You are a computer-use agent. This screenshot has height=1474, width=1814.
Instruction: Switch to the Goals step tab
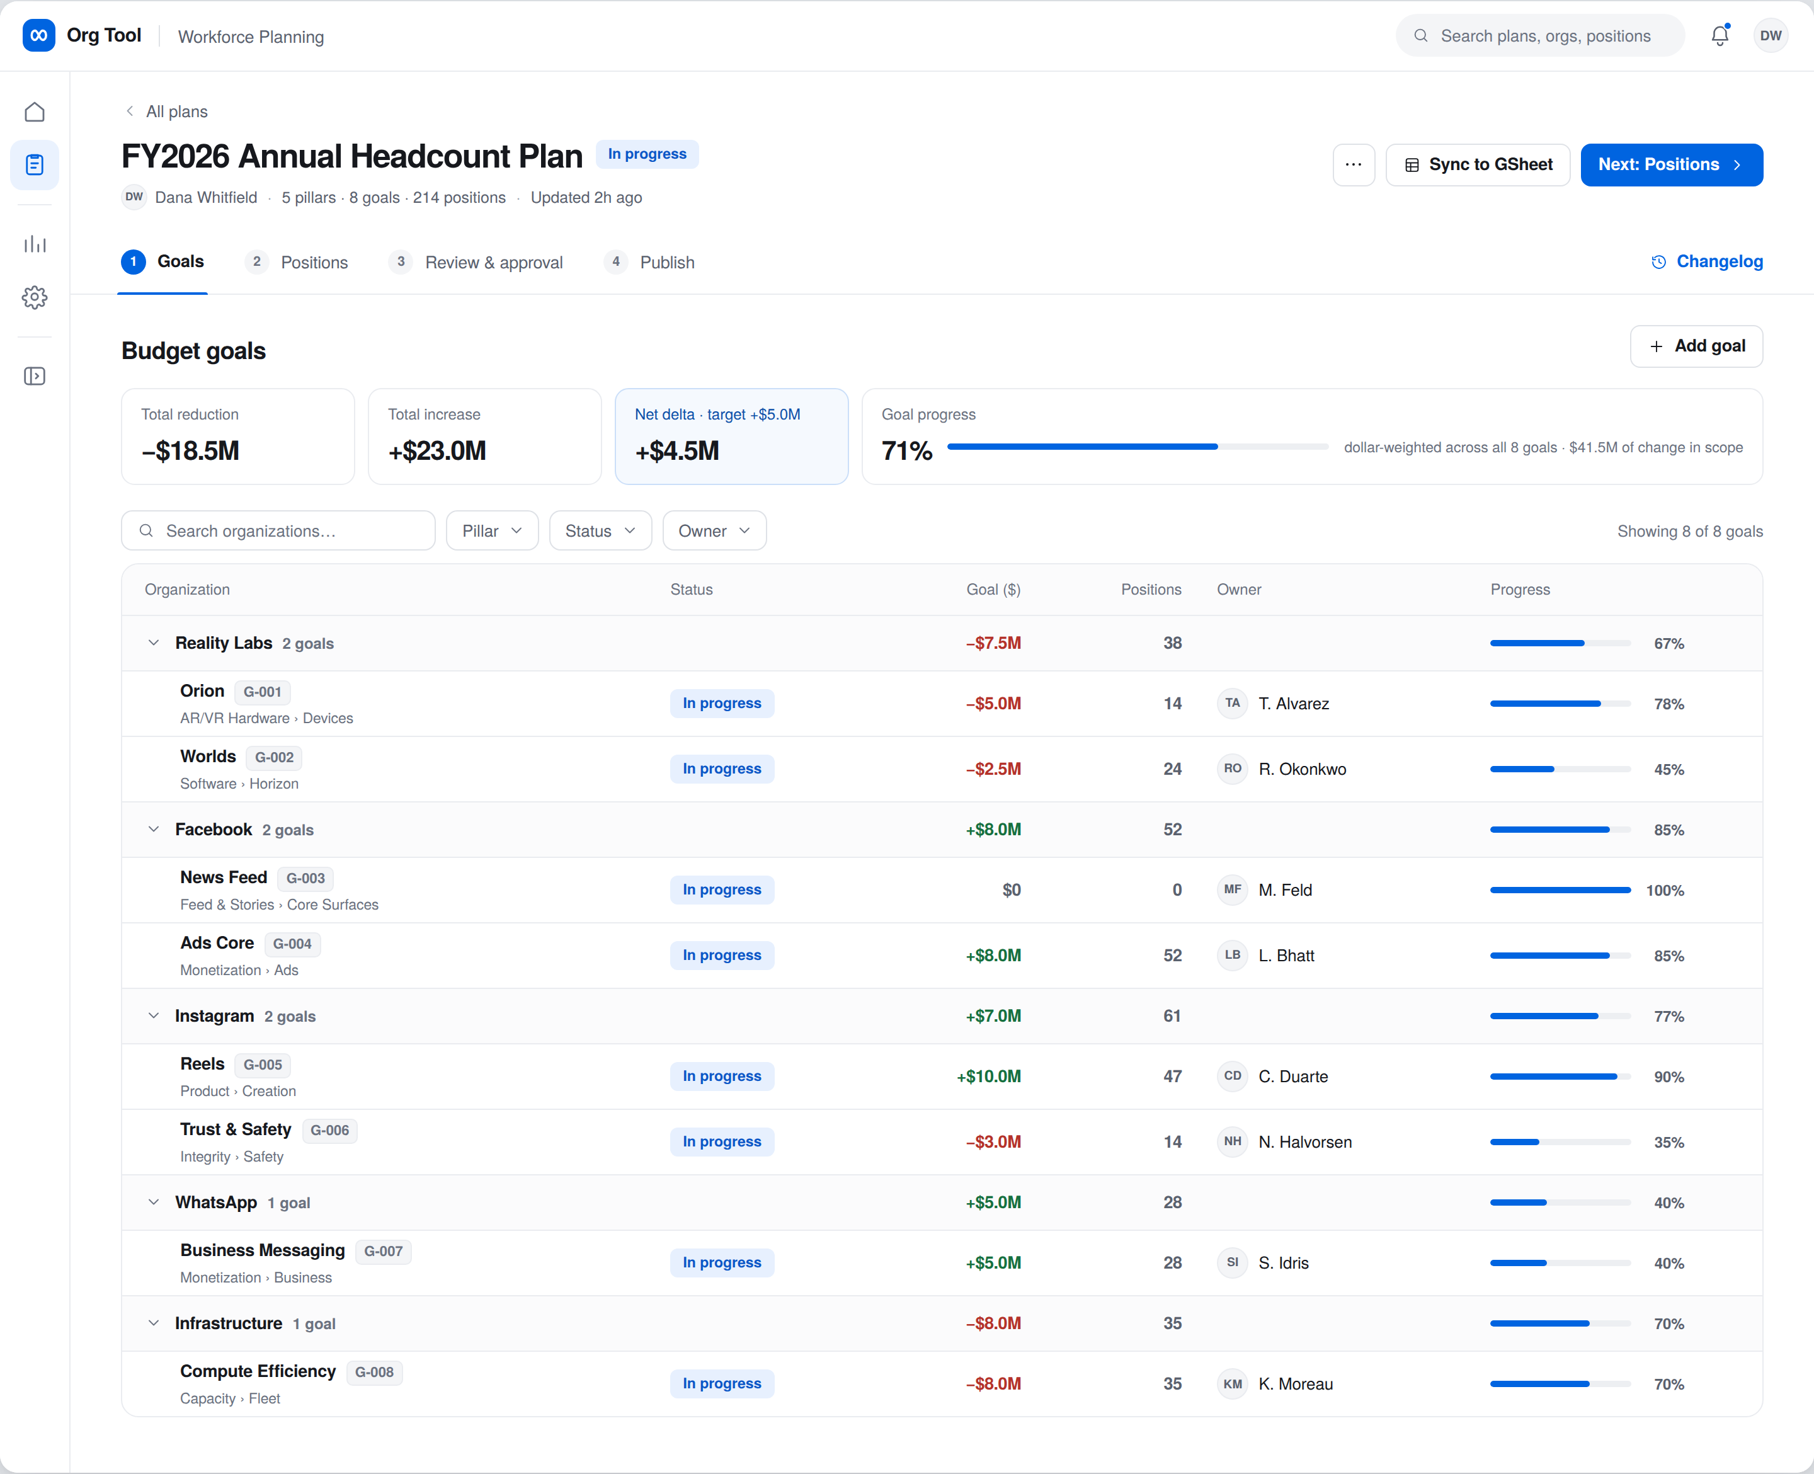163,261
